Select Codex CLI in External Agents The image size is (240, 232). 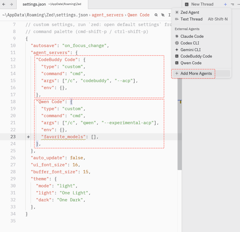point(202,43)
